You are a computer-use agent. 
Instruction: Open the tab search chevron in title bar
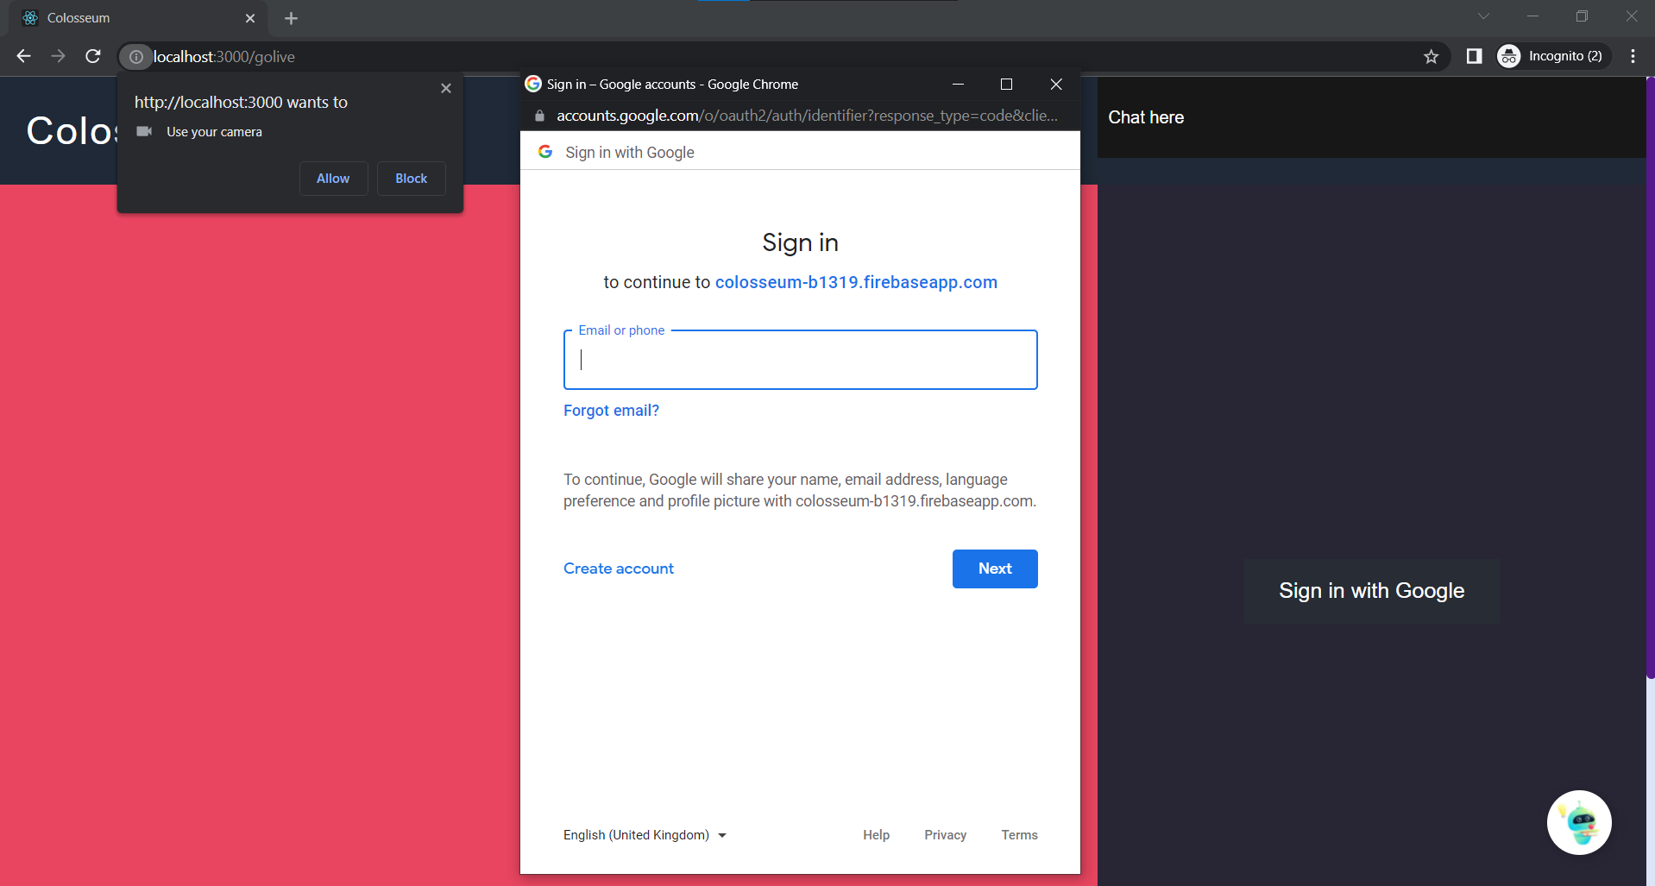[1483, 16]
